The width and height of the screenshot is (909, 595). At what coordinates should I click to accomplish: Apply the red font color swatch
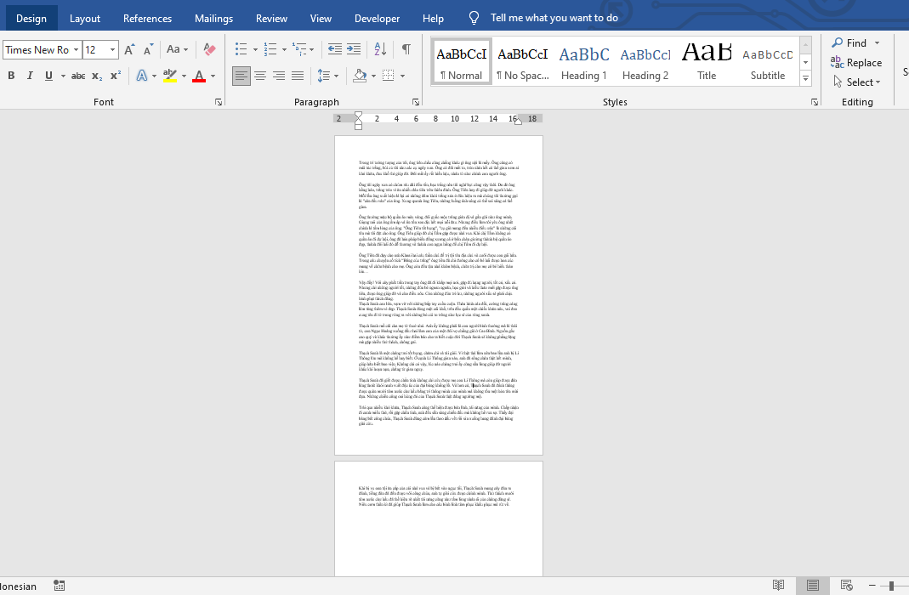click(x=199, y=76)
